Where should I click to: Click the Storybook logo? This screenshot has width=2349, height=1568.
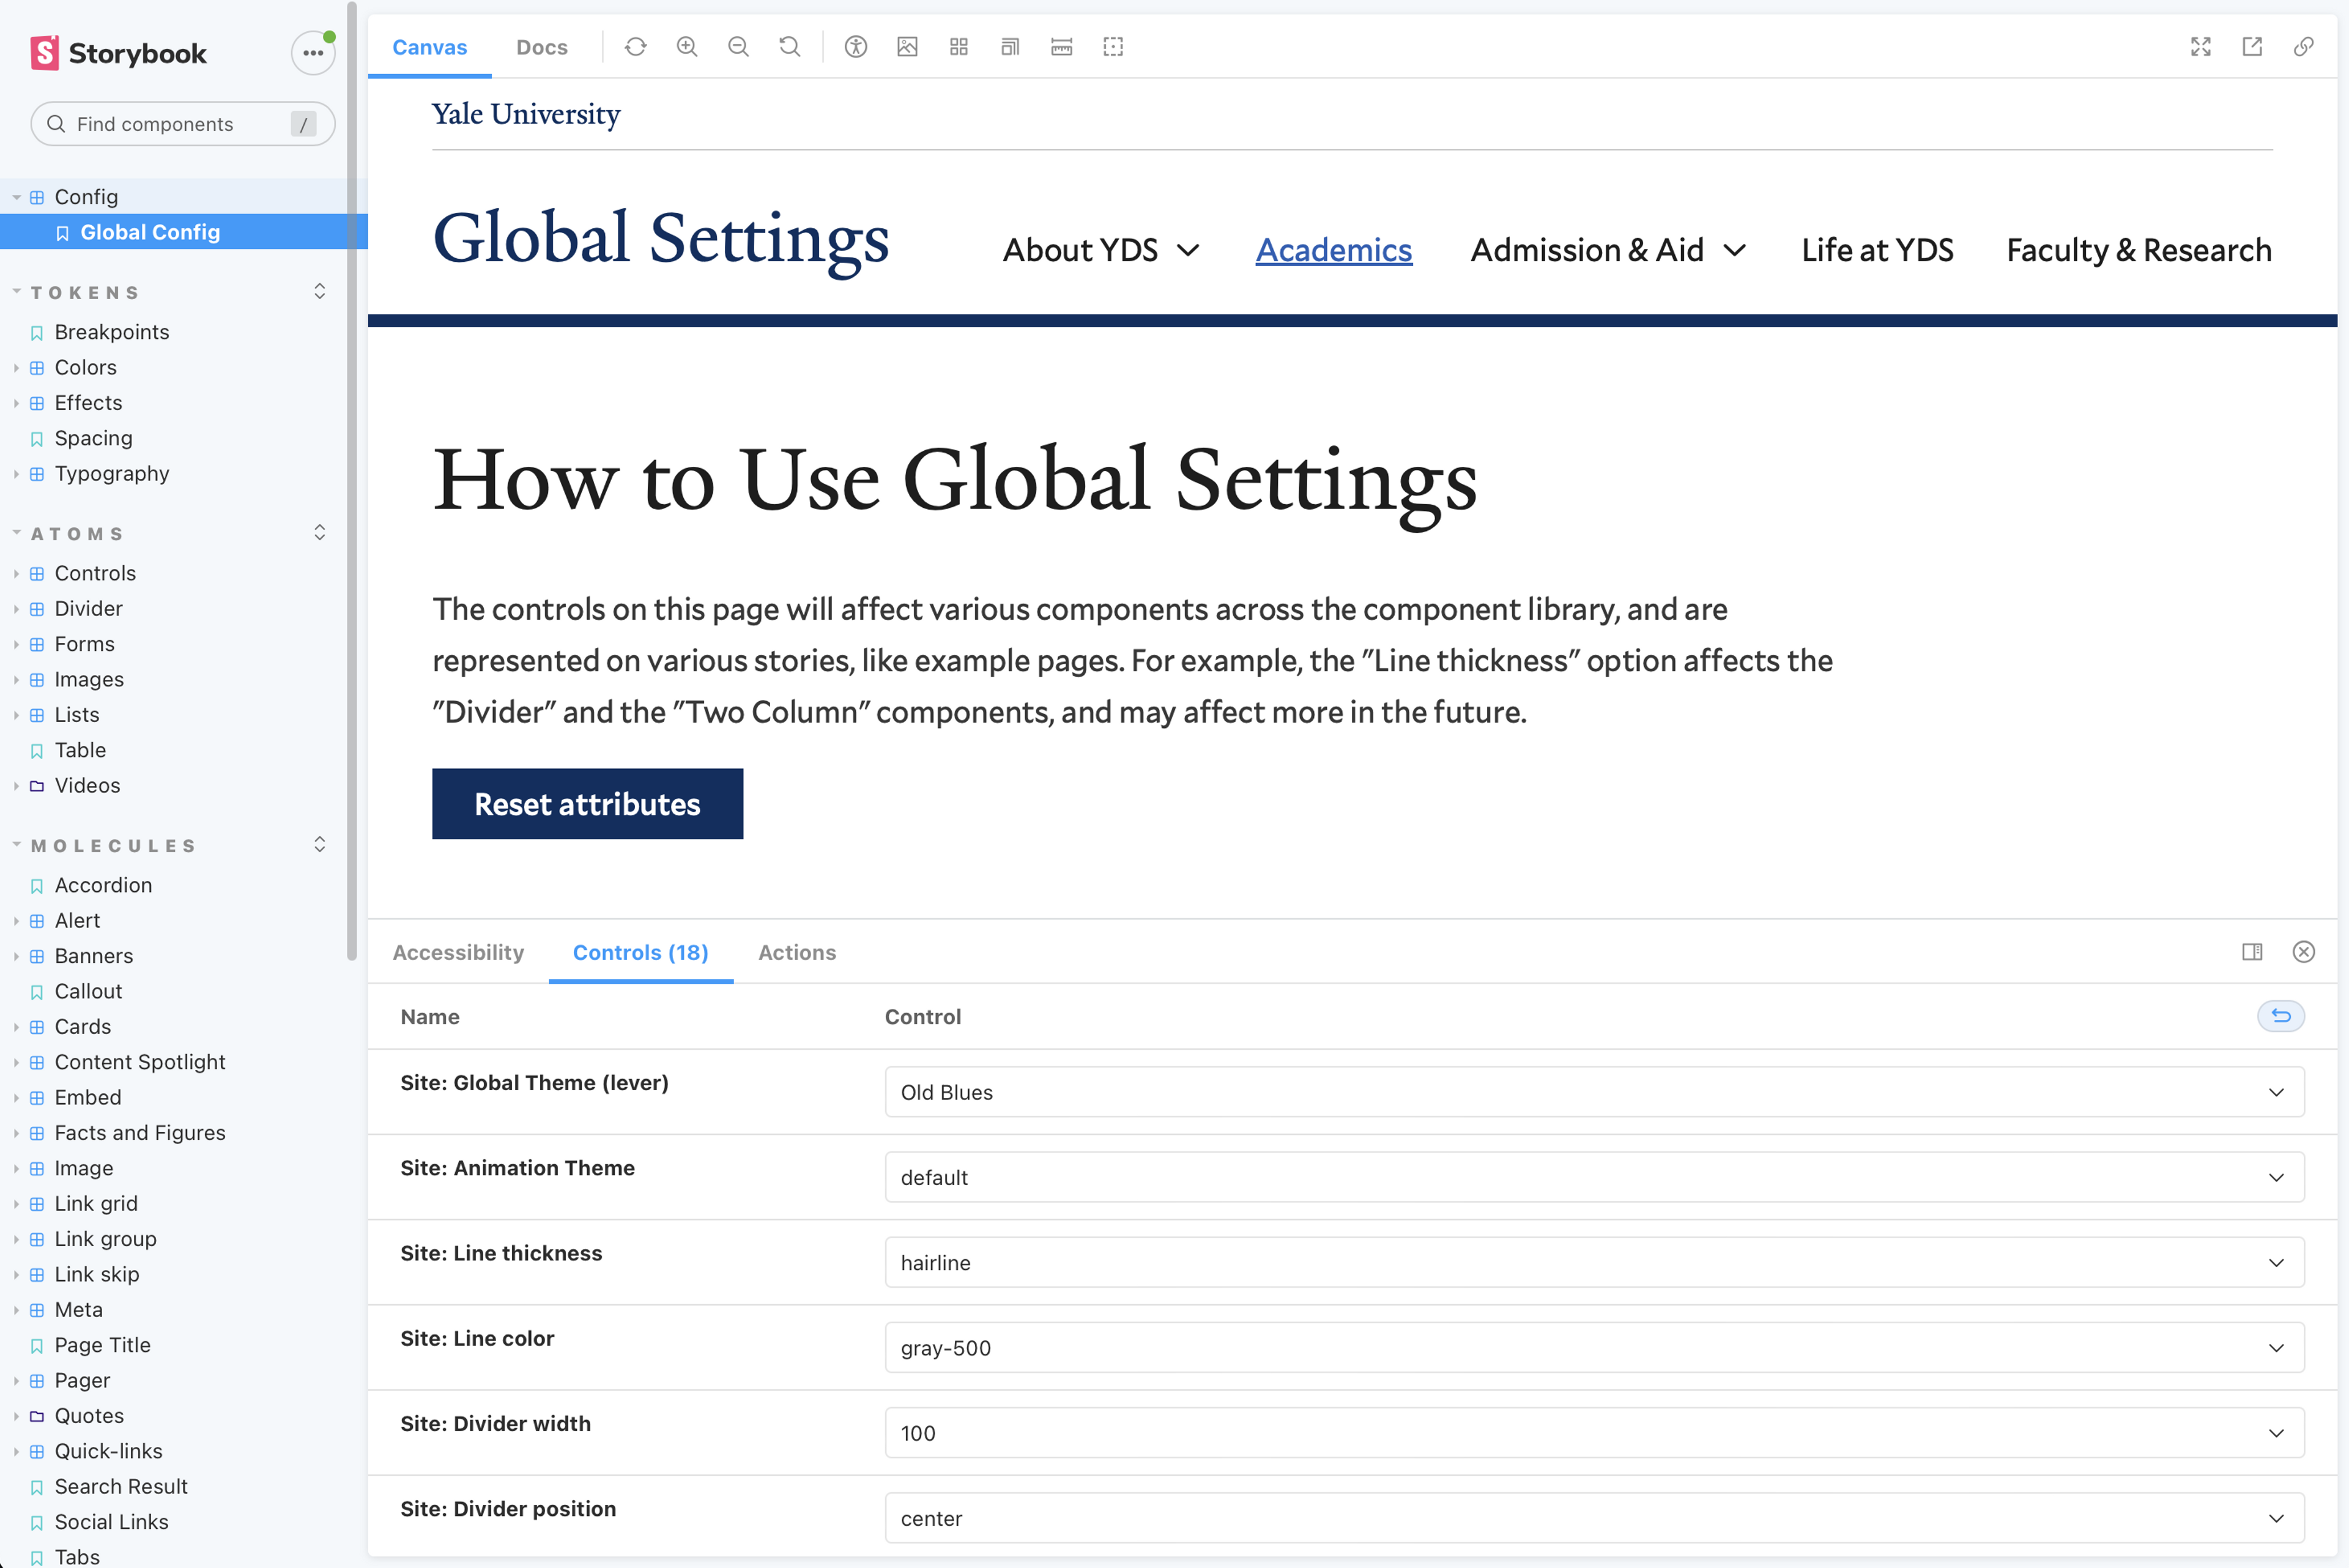(x=118, y=53)
